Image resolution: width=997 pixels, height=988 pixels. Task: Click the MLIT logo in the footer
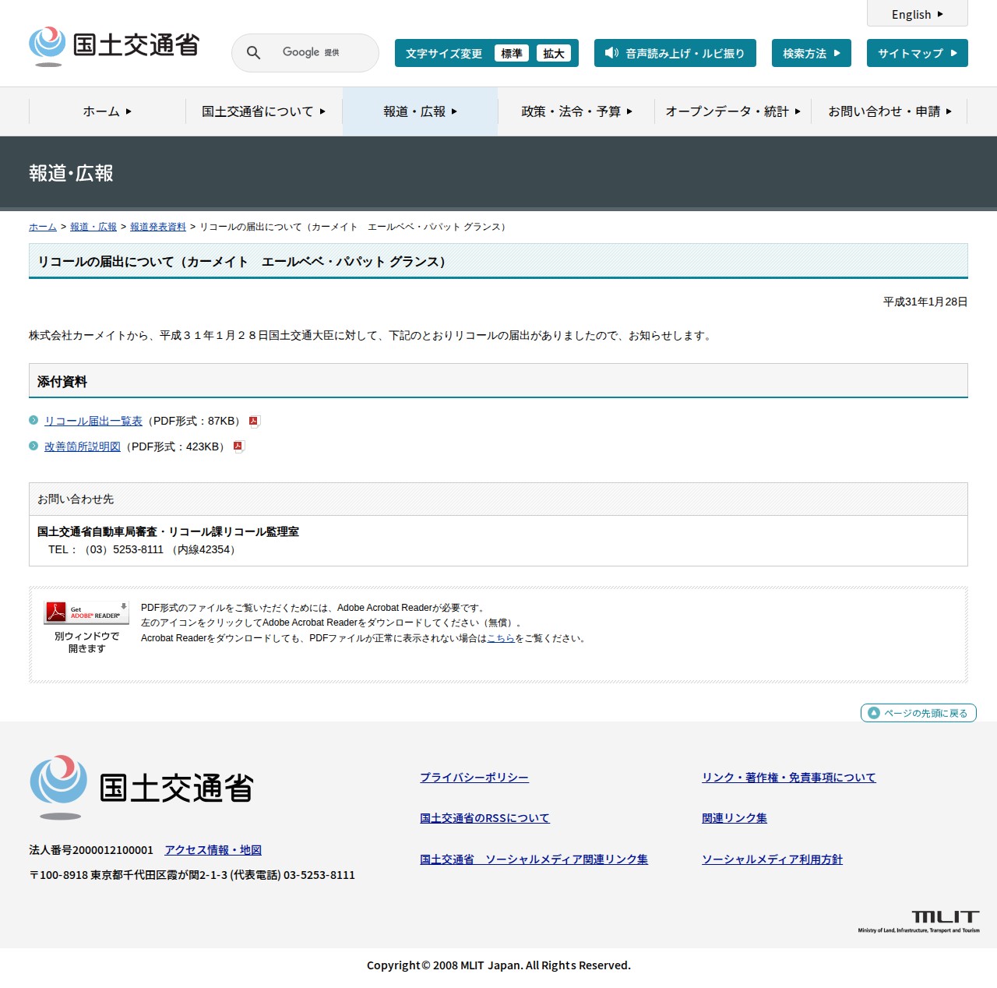click(x=141, y=787)
